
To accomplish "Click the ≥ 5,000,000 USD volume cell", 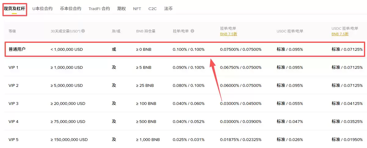I will click(67, 85).
